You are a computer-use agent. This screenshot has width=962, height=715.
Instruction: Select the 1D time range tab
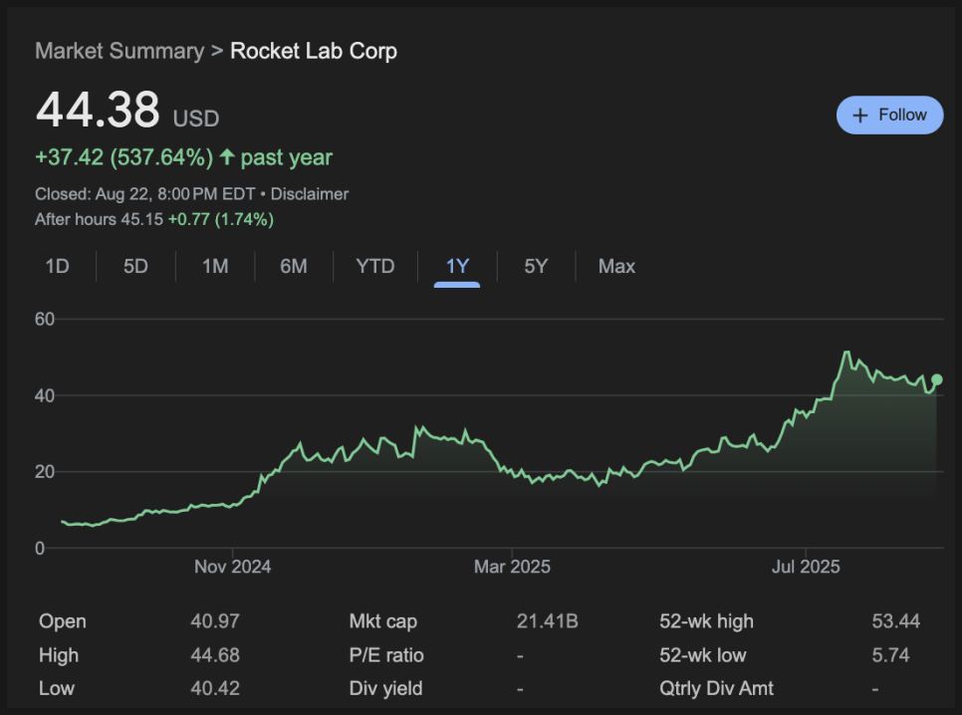pos(57,266)
